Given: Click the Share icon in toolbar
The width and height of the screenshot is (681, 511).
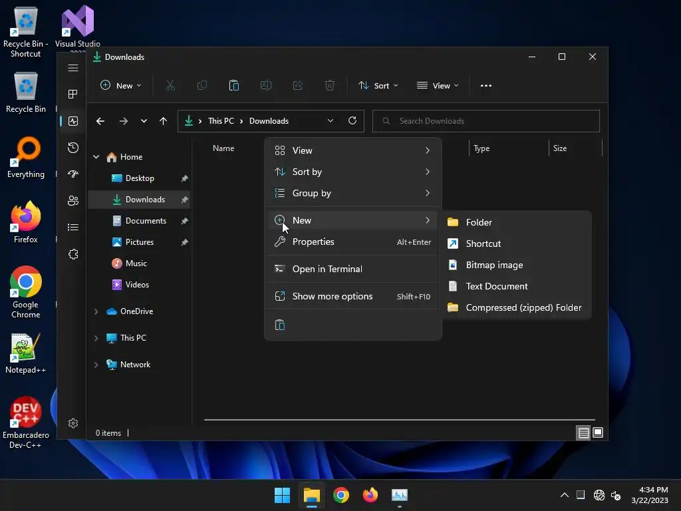Looking at the screenshot, I should tap(298, 86).
